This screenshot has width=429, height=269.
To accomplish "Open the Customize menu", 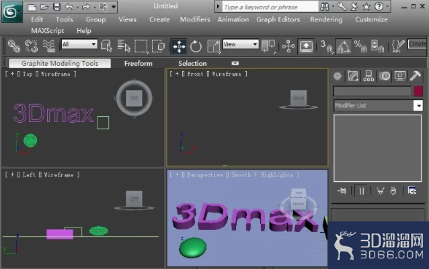I will (x=371, y=19).
